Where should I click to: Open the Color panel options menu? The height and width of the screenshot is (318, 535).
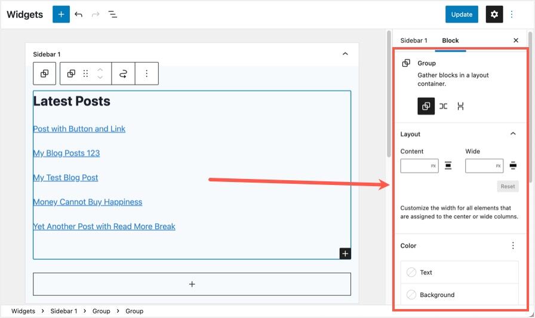(x=513, y=246)
